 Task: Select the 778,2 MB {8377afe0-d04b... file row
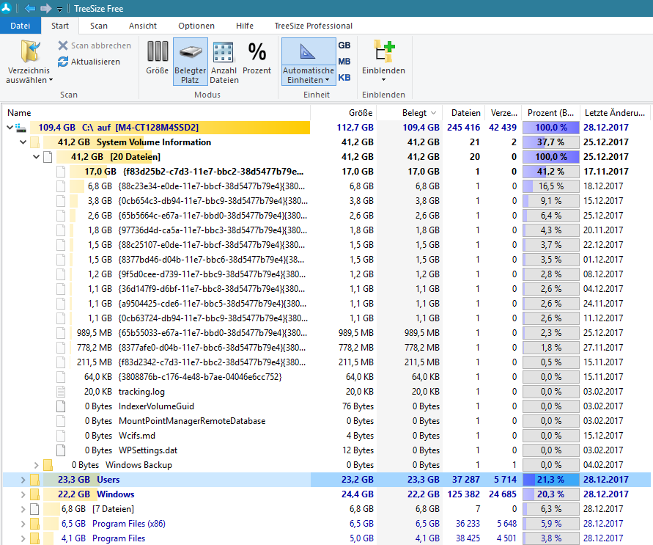[x=327, y=348]
